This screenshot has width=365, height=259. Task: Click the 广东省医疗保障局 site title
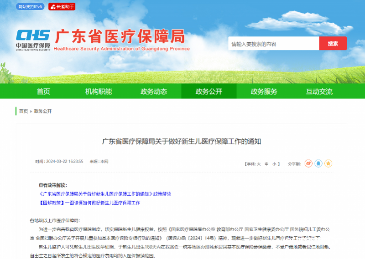pos(120,36)
